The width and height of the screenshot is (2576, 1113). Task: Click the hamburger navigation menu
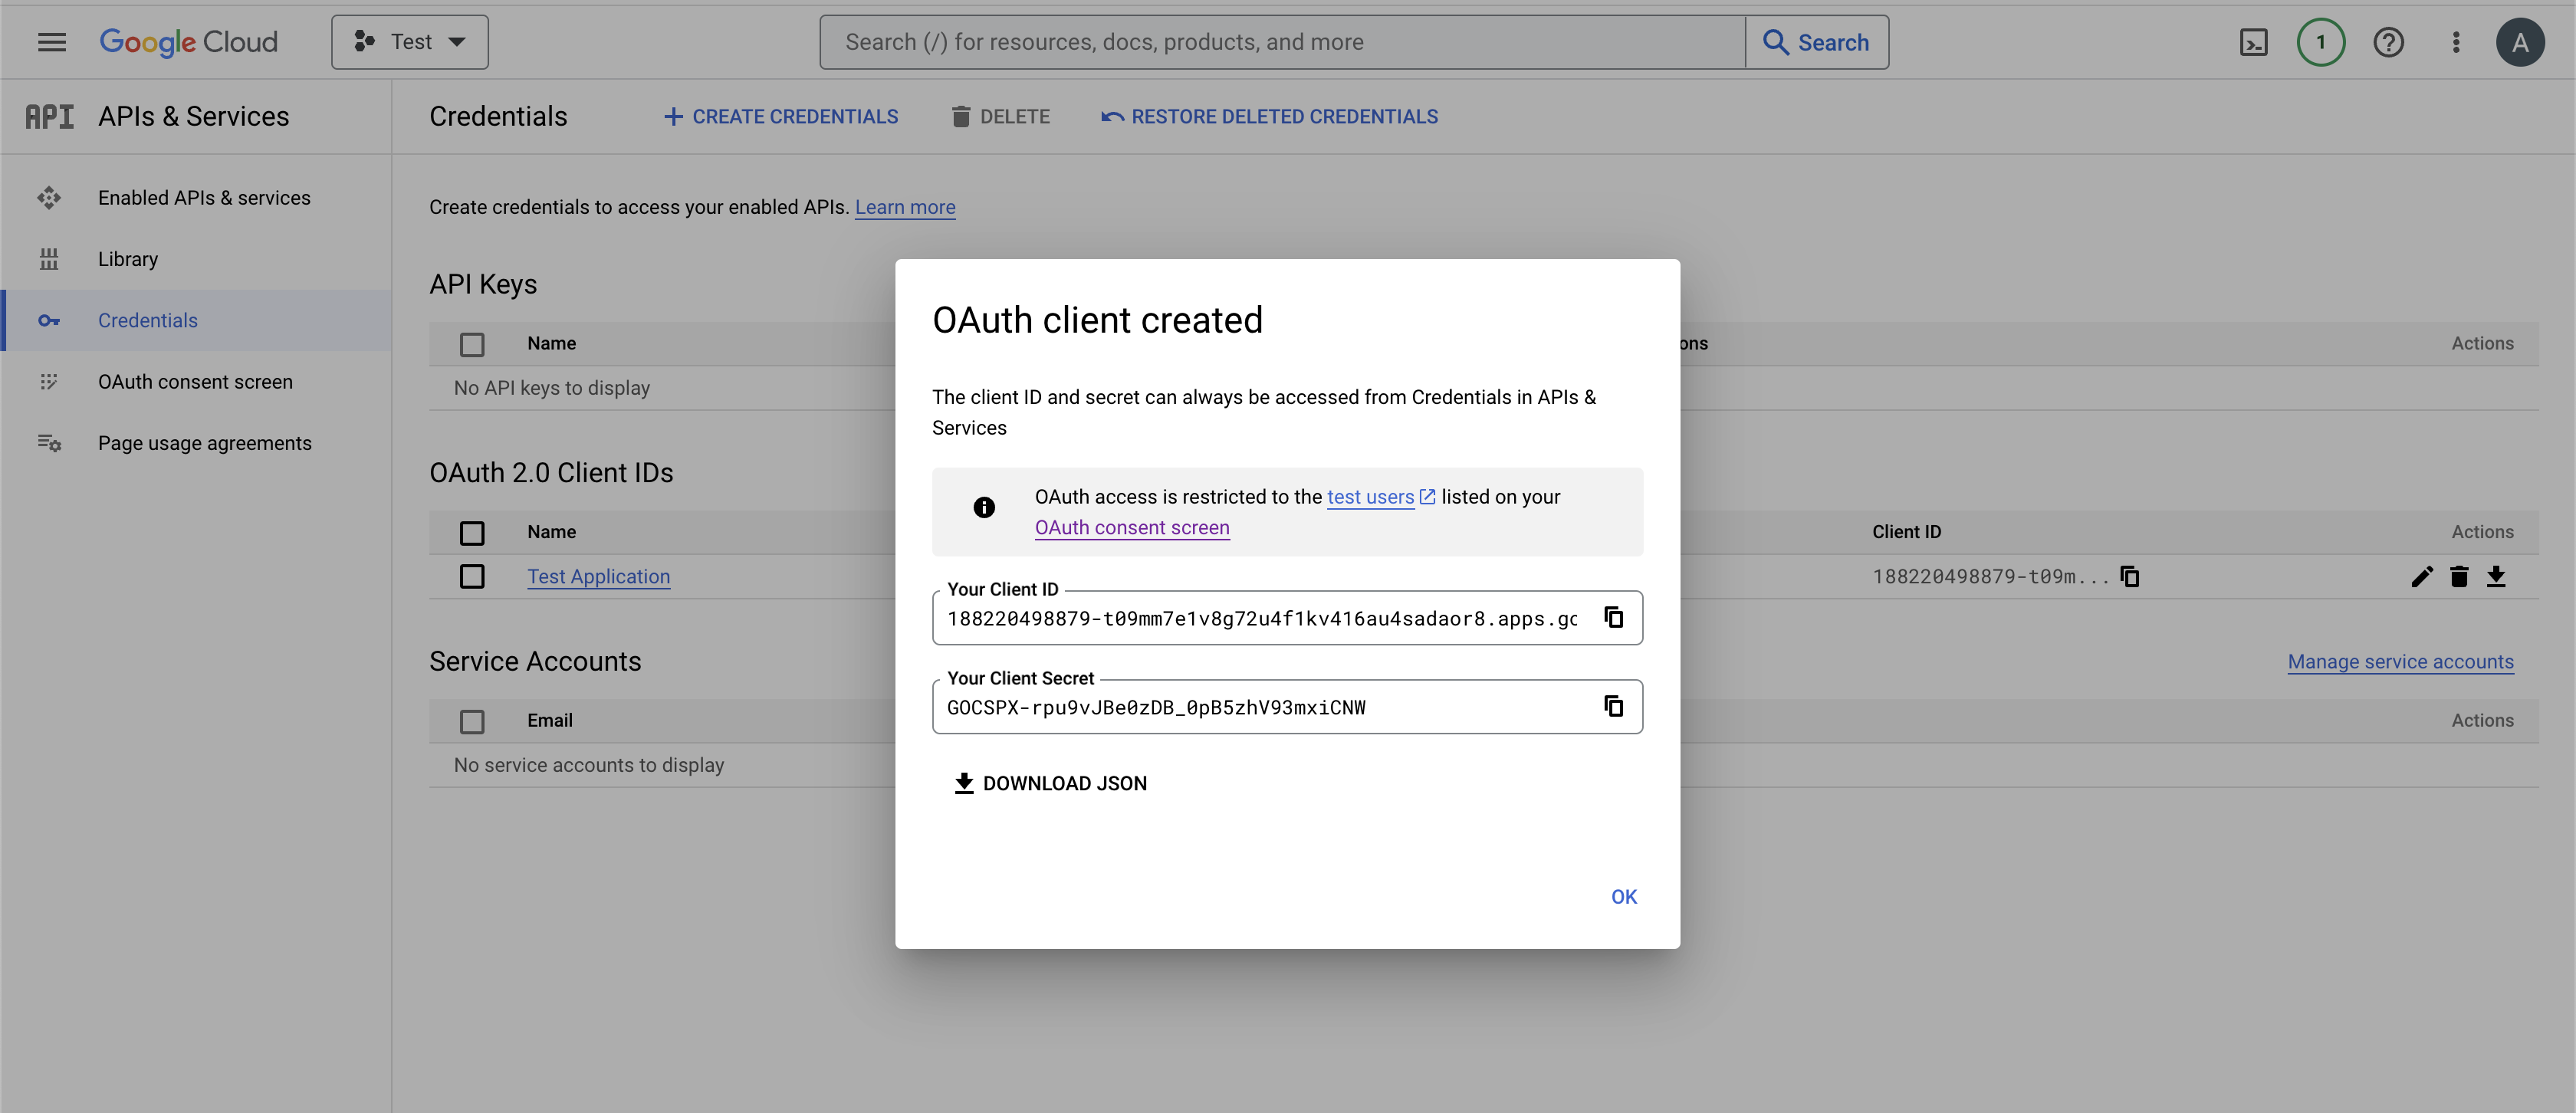(52, 42)
